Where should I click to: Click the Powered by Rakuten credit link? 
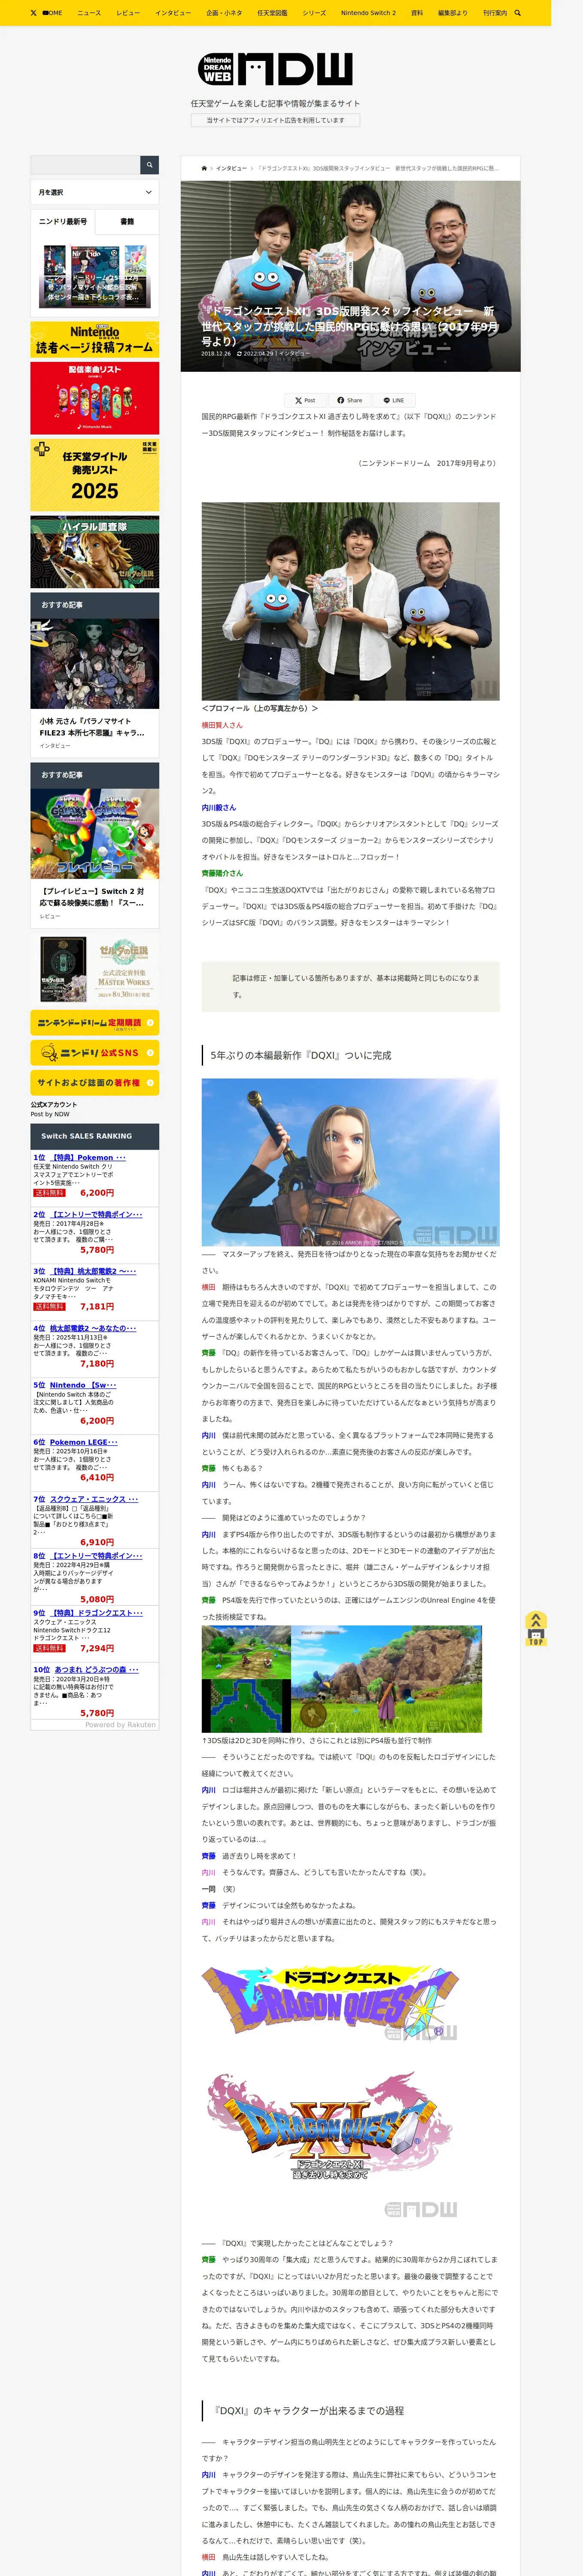tap(120, 1725)
